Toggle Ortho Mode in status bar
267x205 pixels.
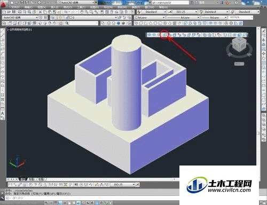(x=60, y=203)
